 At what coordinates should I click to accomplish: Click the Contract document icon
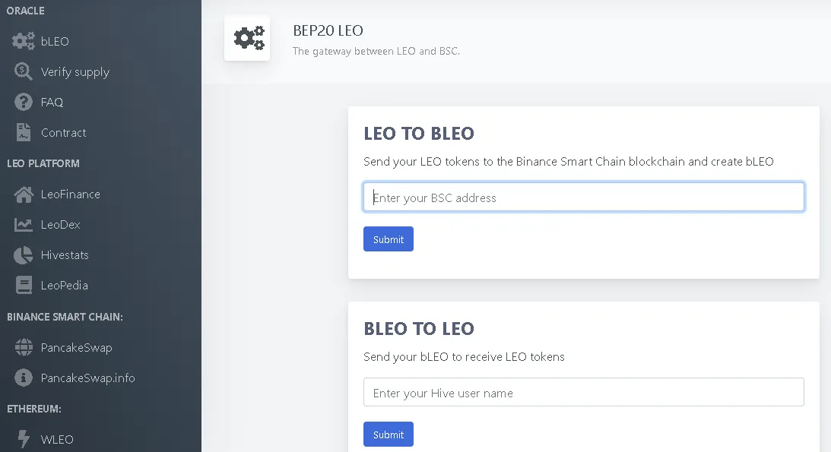pyautogui.click(x=24, y=132)
